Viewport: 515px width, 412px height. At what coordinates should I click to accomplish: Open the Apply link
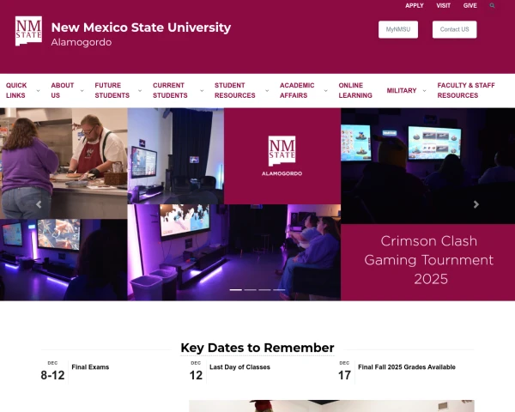click(x=415, y=6)
